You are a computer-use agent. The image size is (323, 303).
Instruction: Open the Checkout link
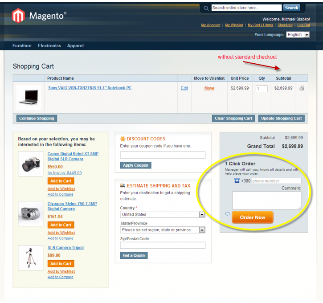(x=285, y=25)
